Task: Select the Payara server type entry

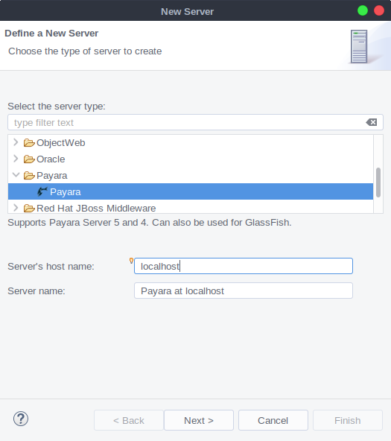Action: point(191,191)
